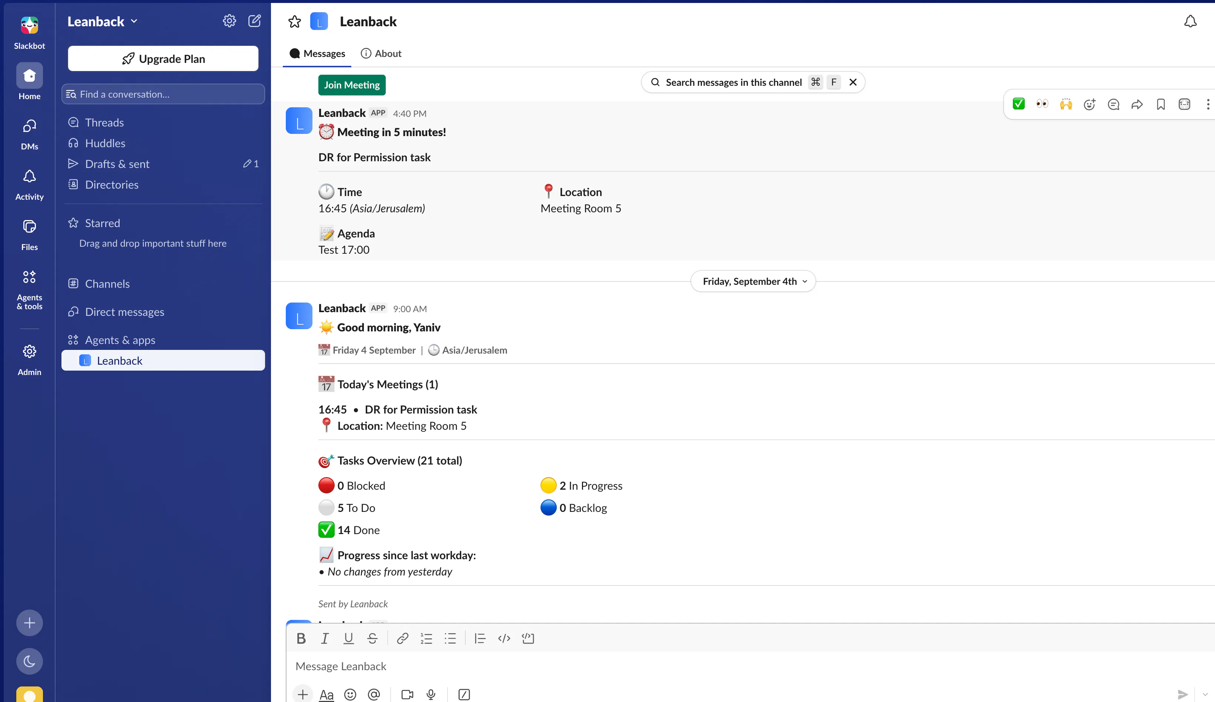
Task: Toggle bold formatting in the composer
Action: pyautogui.click(x=301, y=638)
